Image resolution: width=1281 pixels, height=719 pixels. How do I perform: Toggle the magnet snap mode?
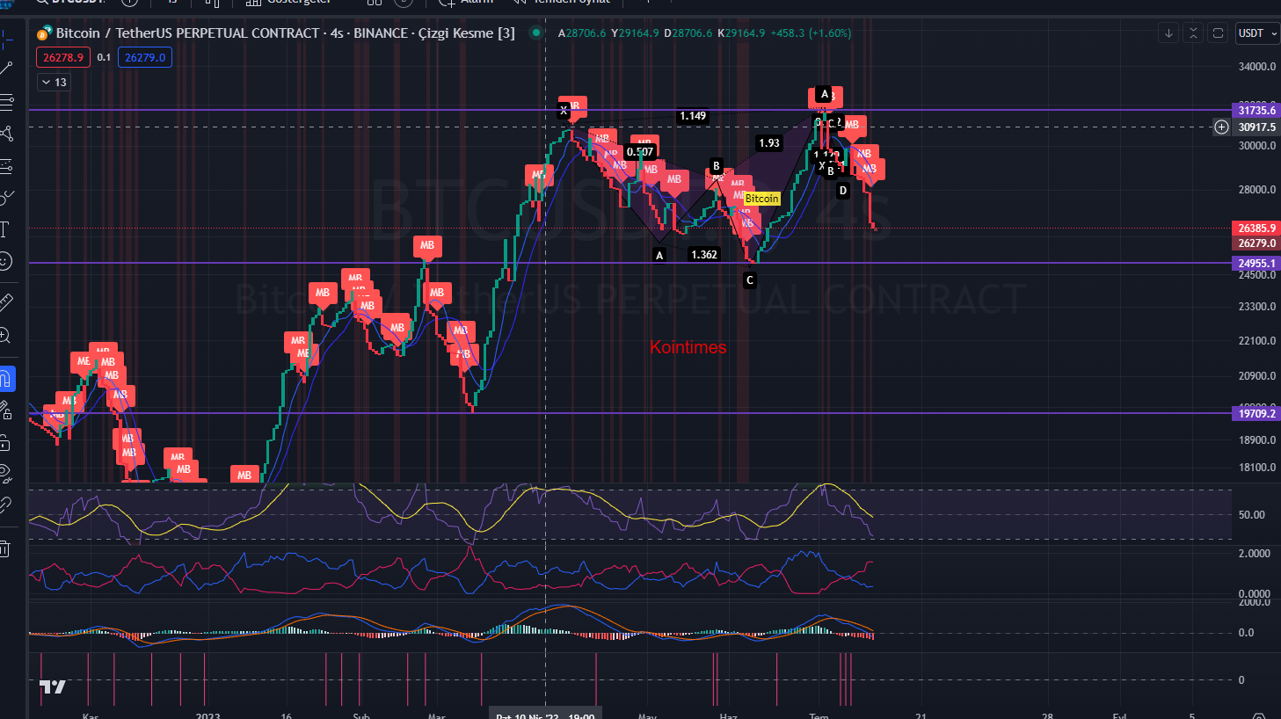pyautogui.click(x=6, y=379)
